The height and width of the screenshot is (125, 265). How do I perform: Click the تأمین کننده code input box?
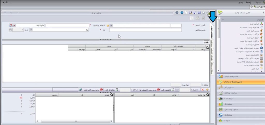pos(176,26)
